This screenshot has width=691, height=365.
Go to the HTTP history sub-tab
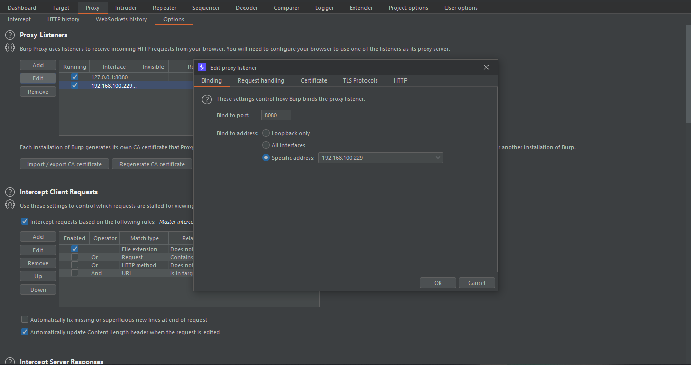pyautogui.click(x=63, y=19)
